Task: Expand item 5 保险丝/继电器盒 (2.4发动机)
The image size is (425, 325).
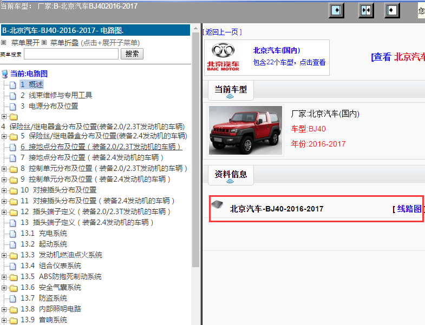Action: pos(4,136)
